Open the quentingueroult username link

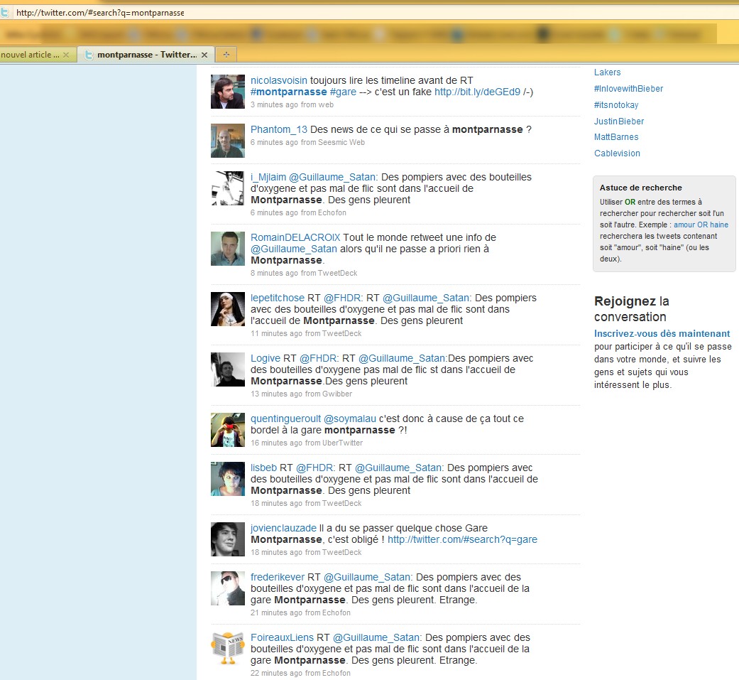pyautogui.click(x=285, y=419)
